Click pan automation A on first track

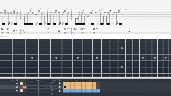(x=56, y=83)
